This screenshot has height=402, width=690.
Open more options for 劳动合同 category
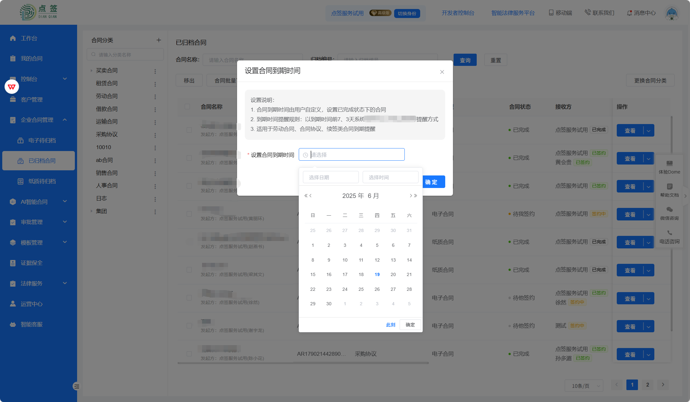[x=155, y=96]
